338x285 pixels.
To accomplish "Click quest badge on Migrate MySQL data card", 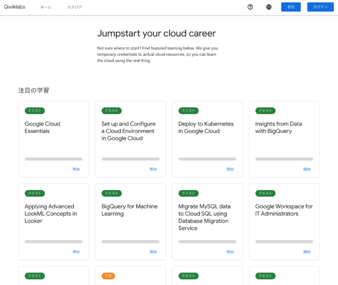I will 188,193.
